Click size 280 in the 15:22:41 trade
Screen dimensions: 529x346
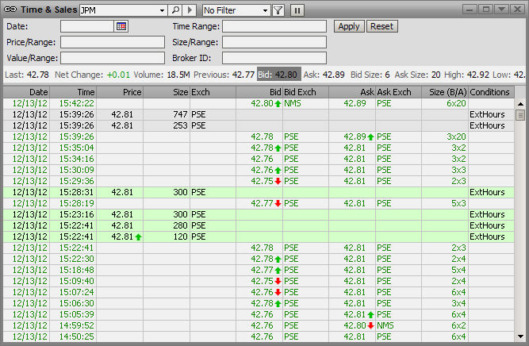pos(180,225)
